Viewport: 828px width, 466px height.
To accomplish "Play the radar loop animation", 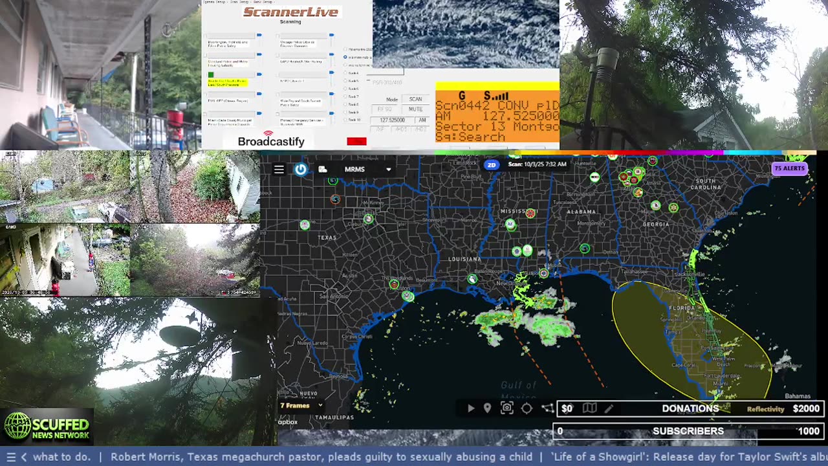I will tap(470, 408).
